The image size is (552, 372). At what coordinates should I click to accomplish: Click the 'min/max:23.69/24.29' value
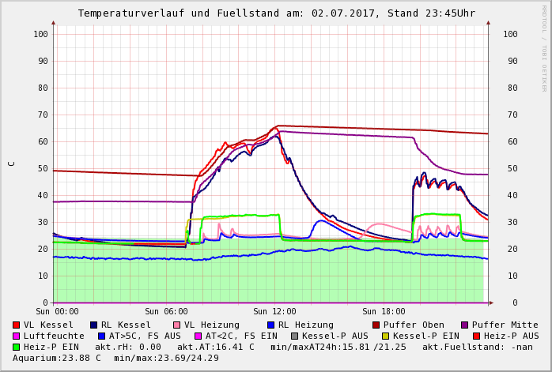pos(167,358)
